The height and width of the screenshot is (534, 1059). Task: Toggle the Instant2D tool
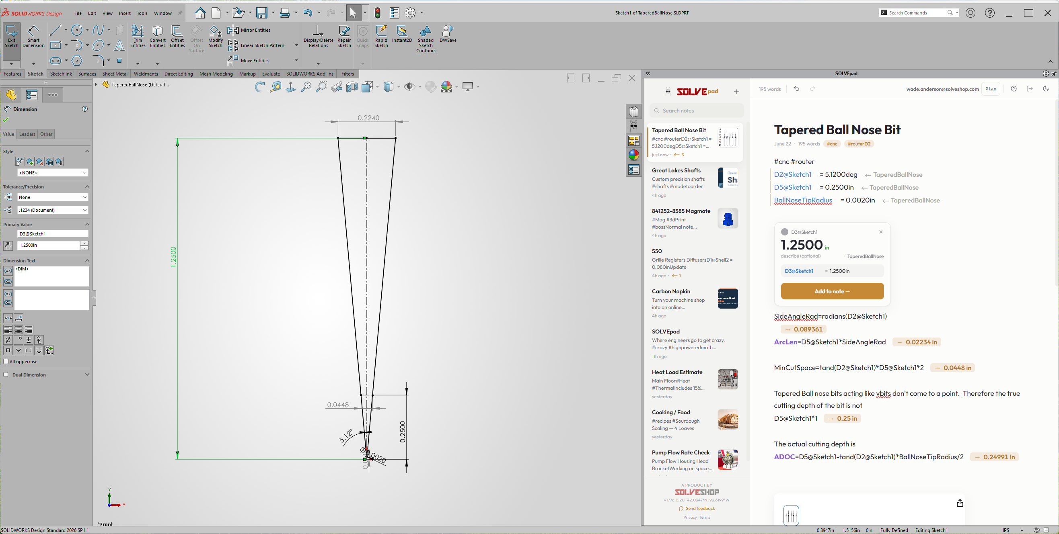click(402, 35)
